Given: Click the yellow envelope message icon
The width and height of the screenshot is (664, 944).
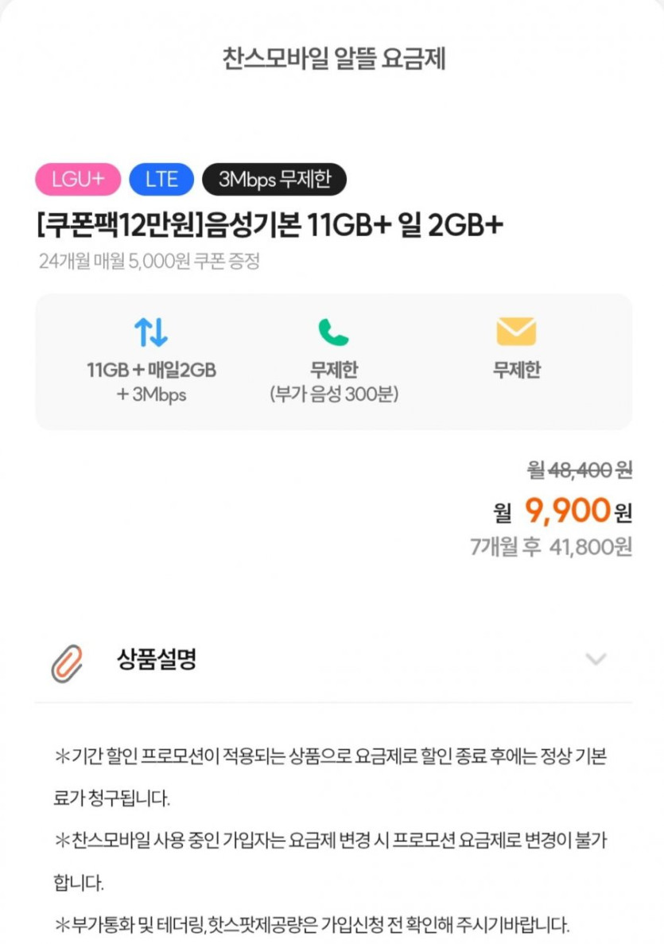Looking at the screenshot, I should click(516, 332).
